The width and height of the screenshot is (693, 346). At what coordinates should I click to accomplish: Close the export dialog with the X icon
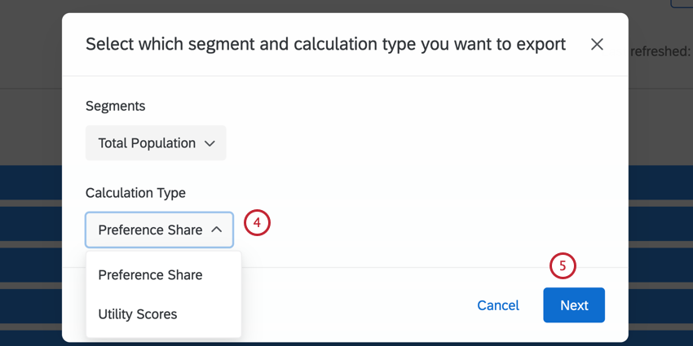coord(597,45)
